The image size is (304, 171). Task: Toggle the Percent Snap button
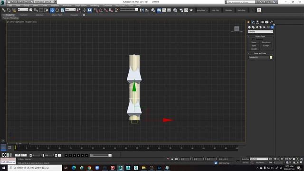105,10
